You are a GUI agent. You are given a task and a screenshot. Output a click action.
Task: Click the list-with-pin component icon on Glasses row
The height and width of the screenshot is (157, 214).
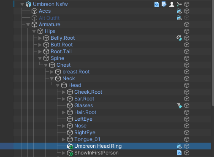[179, 106]
